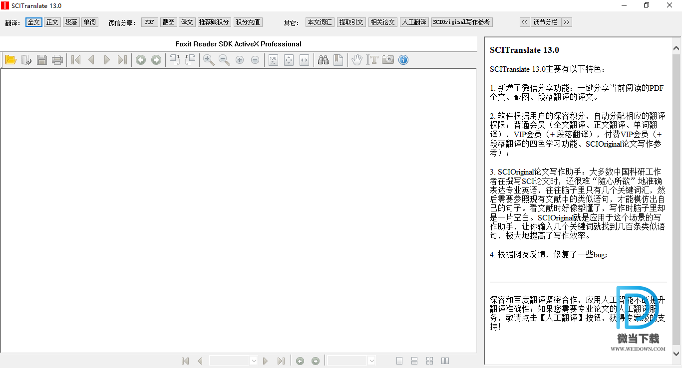Viewport: 682px width, 368px height.
Task: Click the floppy disk Save icon
Action: [x=42, y=60]
